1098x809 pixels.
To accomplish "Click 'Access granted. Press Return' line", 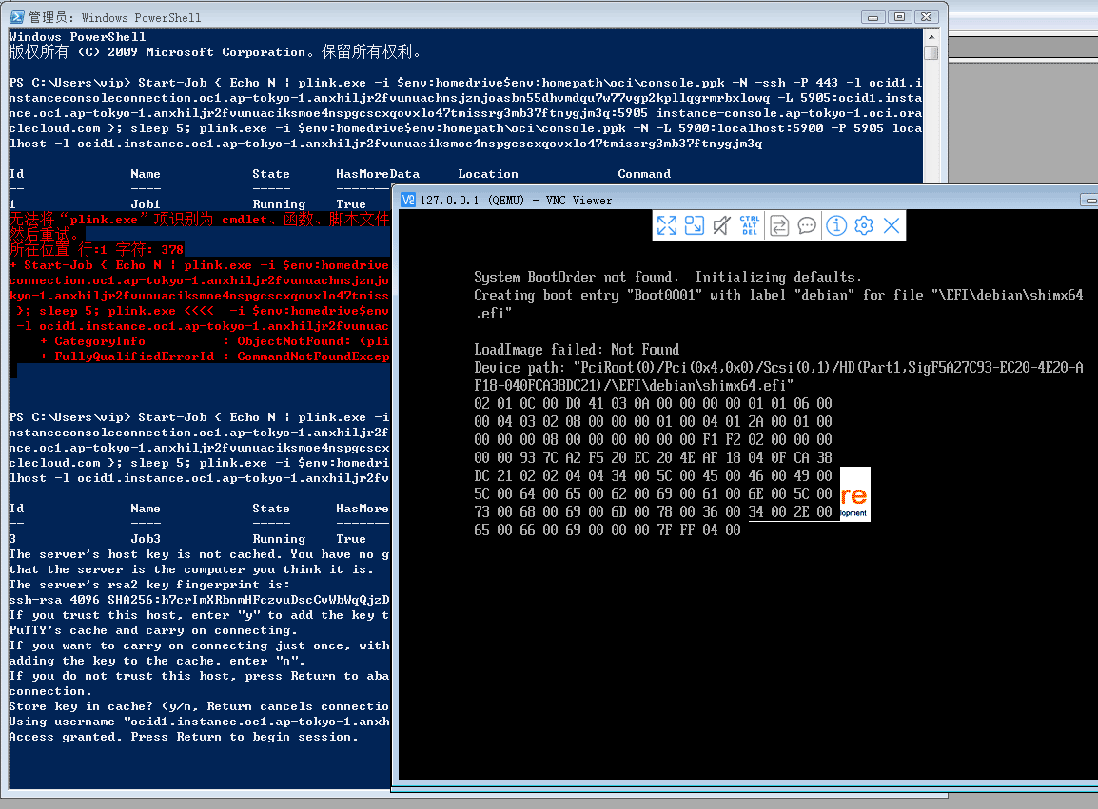I will click(x=184, y=737).
